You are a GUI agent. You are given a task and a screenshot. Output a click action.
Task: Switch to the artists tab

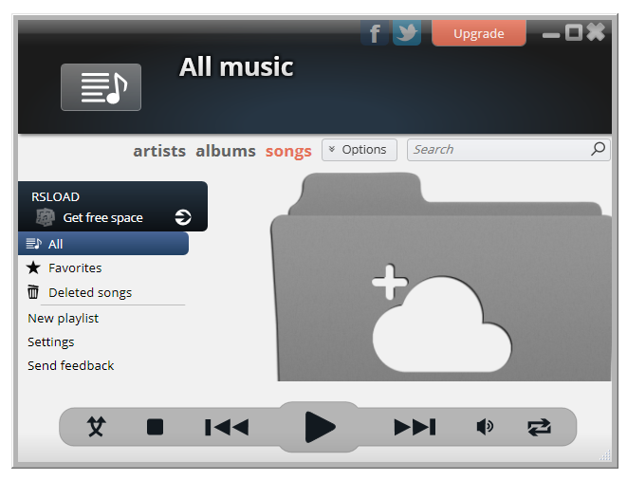(x=159, y=151)
